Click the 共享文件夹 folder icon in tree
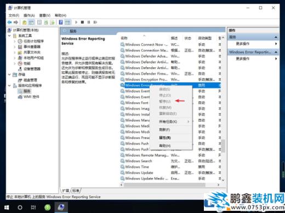The image size is (285, 213). click(x=20, y=53)
